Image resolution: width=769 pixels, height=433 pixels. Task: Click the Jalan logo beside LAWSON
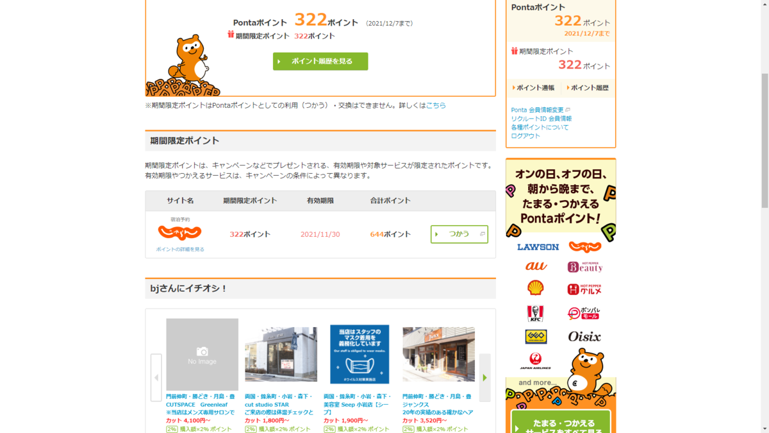(585, 247)
